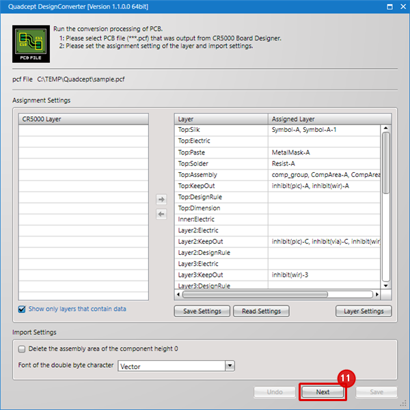Click the CR5000 Layer column header

pyautogui.click(x=83, y=119)
